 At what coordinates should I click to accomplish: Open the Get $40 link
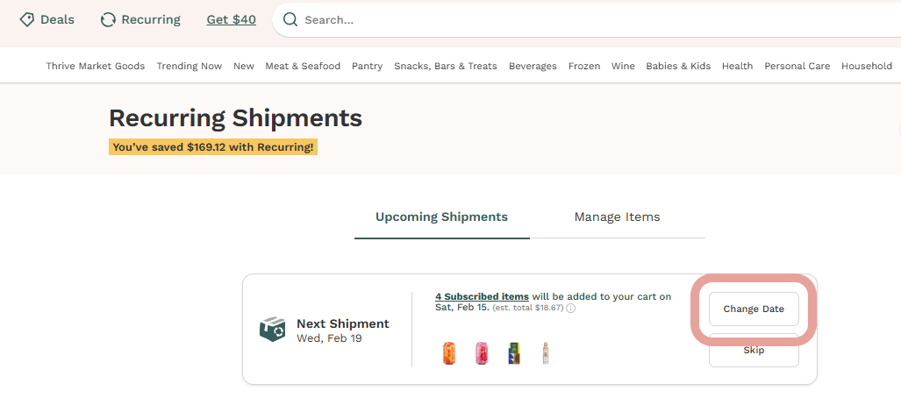pyautogui.click(x=232, y=19)
